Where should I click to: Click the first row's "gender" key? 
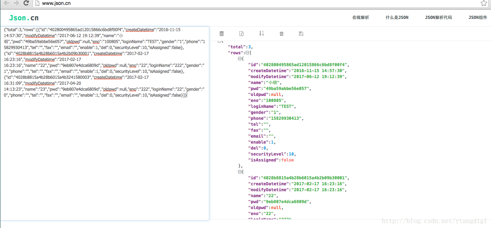[x=259, y=112]
